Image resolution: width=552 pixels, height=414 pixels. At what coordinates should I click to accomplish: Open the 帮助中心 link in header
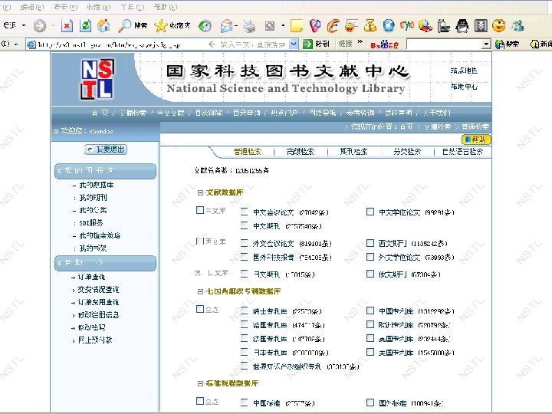(464, 86)
